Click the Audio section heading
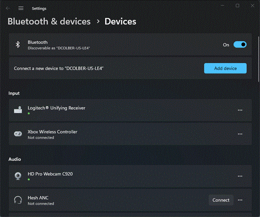This screenshot has height=217, width=260. click(x=15, y=159)
